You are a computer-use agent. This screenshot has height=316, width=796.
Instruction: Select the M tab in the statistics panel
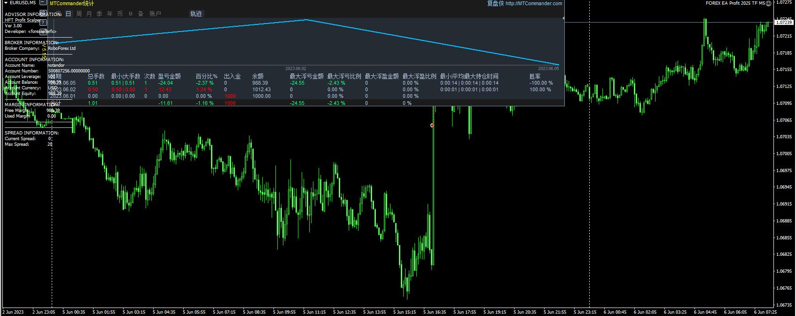point(131,14)
